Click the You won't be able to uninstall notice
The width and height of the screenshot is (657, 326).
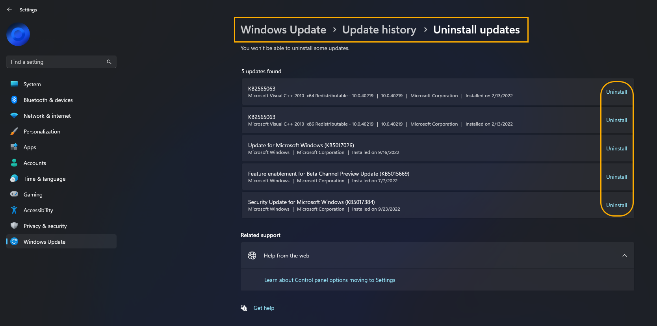pos(295,48)
